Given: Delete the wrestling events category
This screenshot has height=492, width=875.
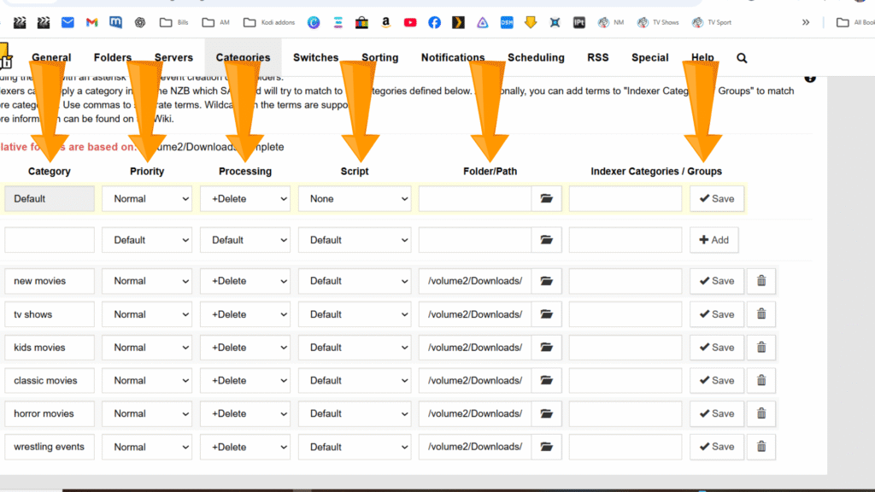Looking at the screenshot, I should pyautogui.click(x=760, y=447).
